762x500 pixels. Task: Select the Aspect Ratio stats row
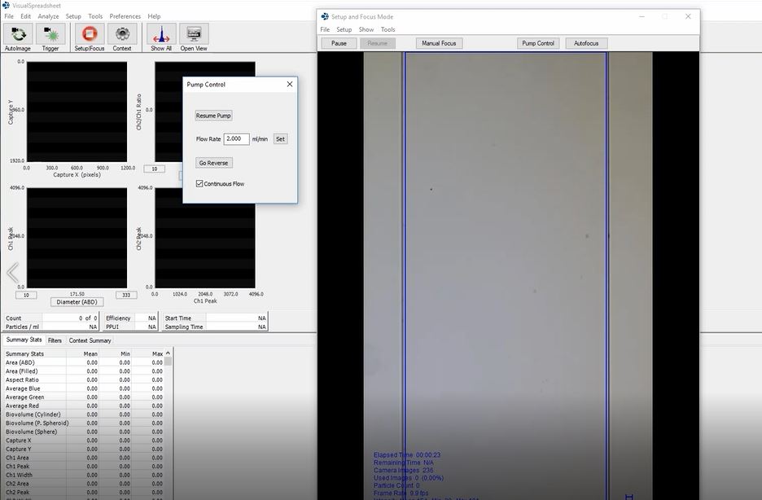click(x=84, y=380)
